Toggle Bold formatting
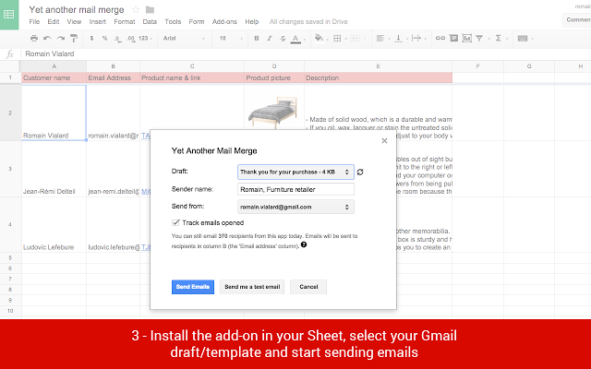 pyautogui.click(x=257, y=38)
